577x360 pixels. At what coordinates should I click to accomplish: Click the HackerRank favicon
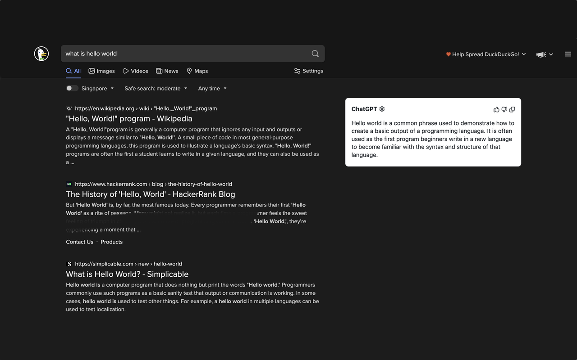[x=69, y=184]
